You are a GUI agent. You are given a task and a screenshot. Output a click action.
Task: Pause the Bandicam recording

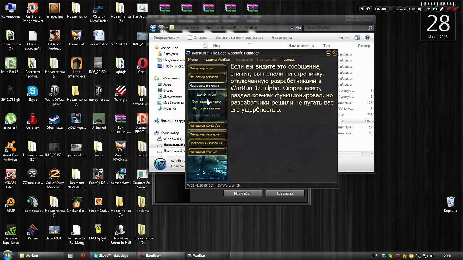click(449, 9)
